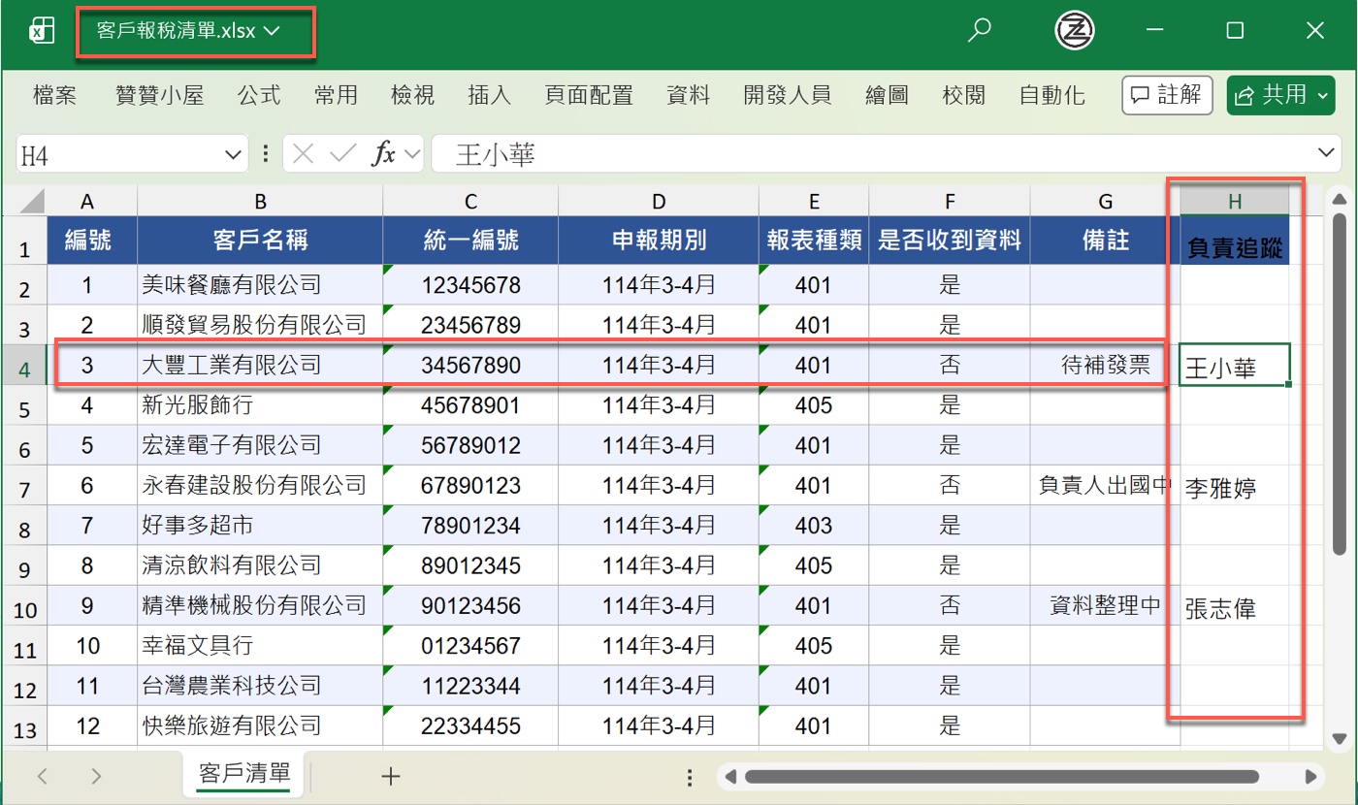Image resolution: width=1358 pixels, height=805 pixels.
Task: Switch to the 資料 ribbon tab
Action: (689, 95)
